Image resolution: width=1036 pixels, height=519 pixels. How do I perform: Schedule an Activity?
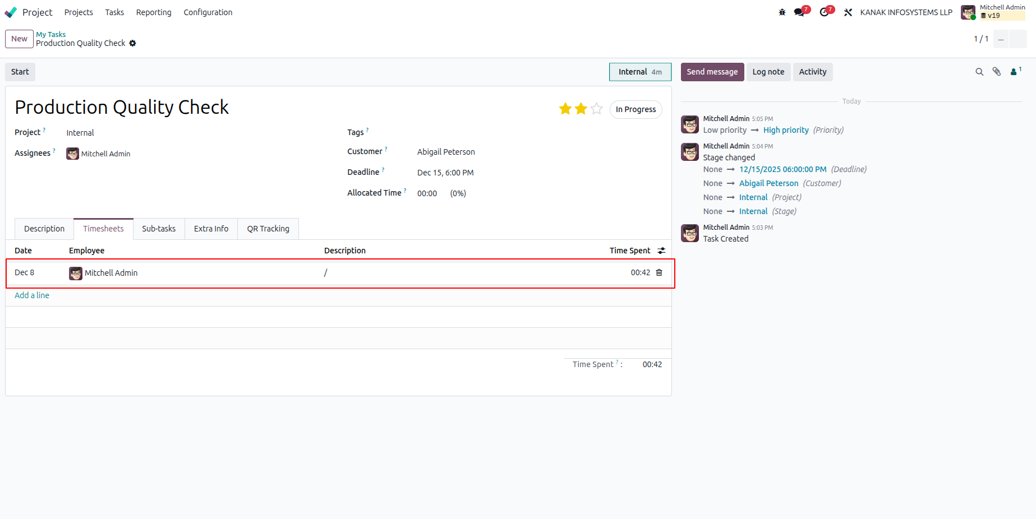[813, 72]
